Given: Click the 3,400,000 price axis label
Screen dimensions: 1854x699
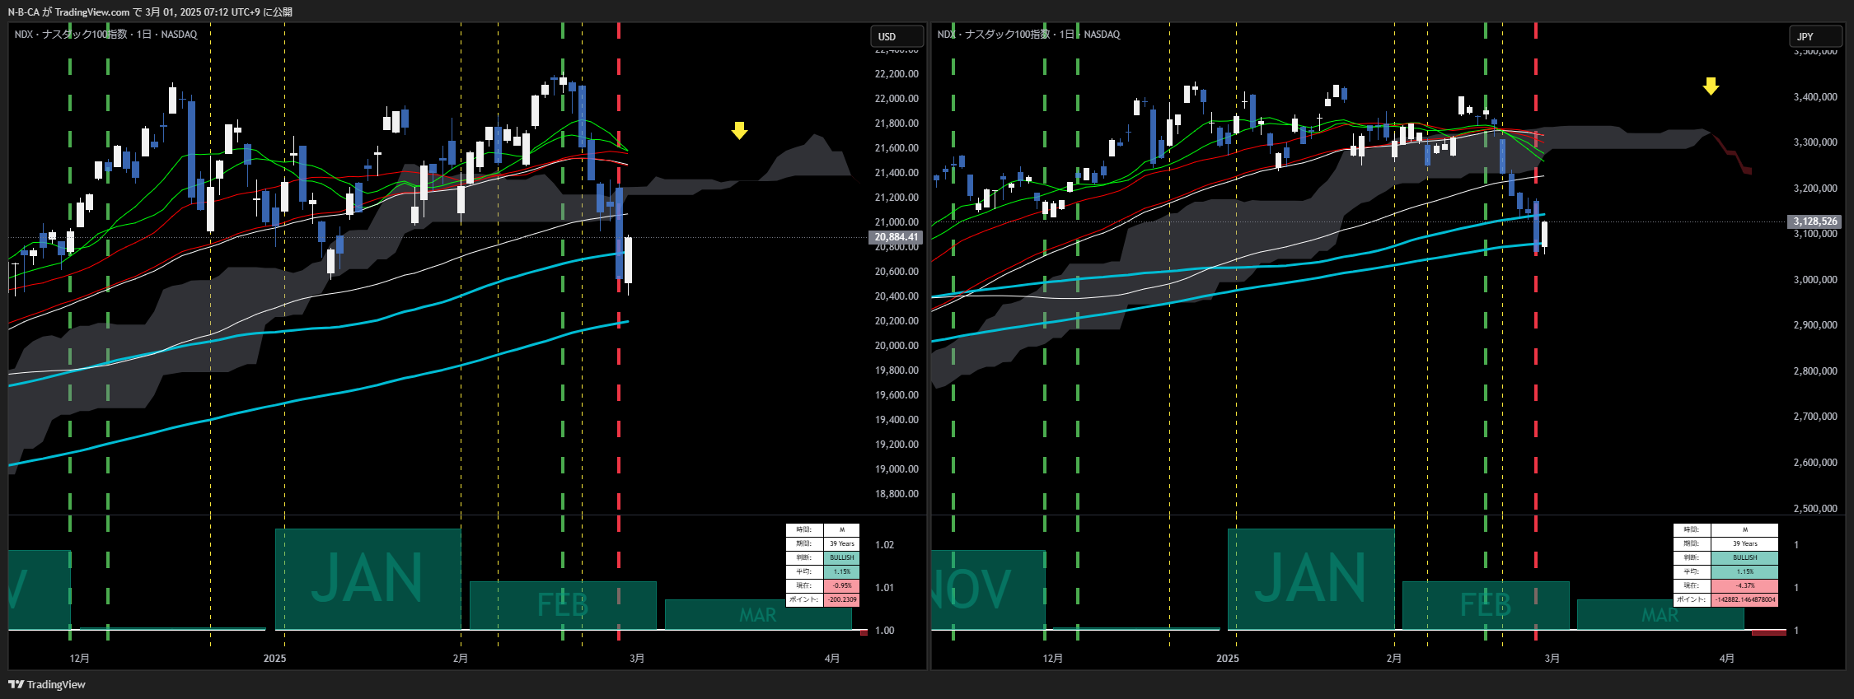Looking at the screenshot, I should (x=1815, y=97).
